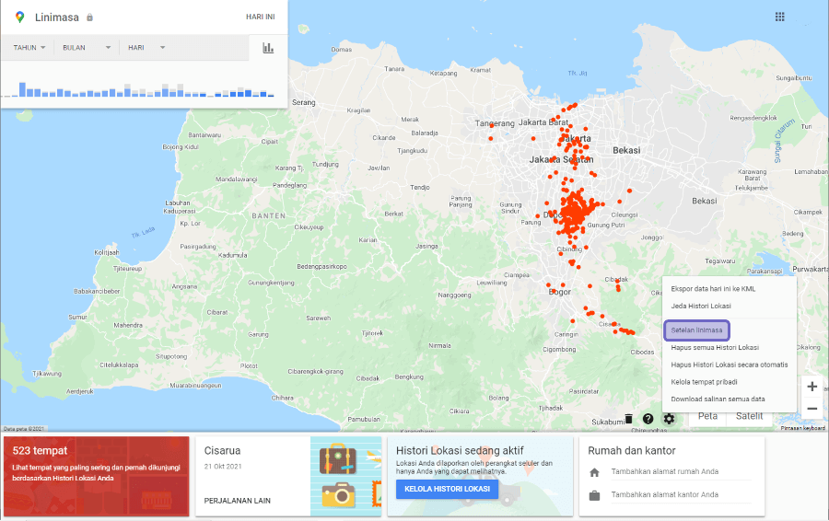Screen dimensions: 829x521
Task: Zoom in with the plus button
Action: 812,387
